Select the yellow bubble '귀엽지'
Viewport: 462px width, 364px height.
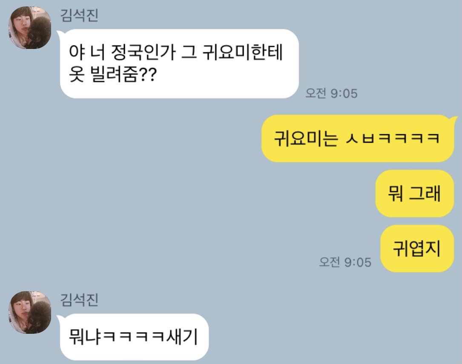click(417, 249)
